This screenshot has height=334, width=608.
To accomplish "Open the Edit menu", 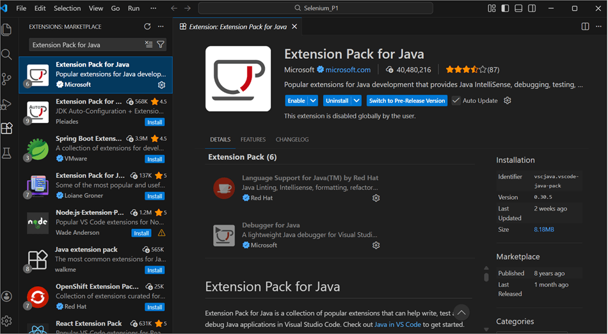I will click(x=40, y=8).
